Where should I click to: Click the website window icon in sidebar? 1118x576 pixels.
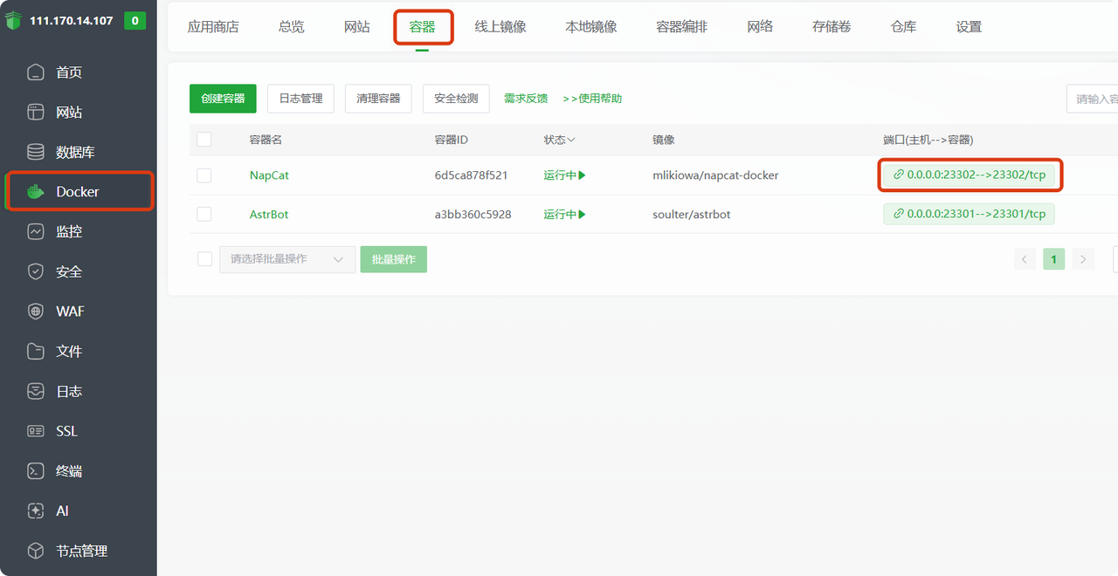pyautogui.click(x=36, y=112)
